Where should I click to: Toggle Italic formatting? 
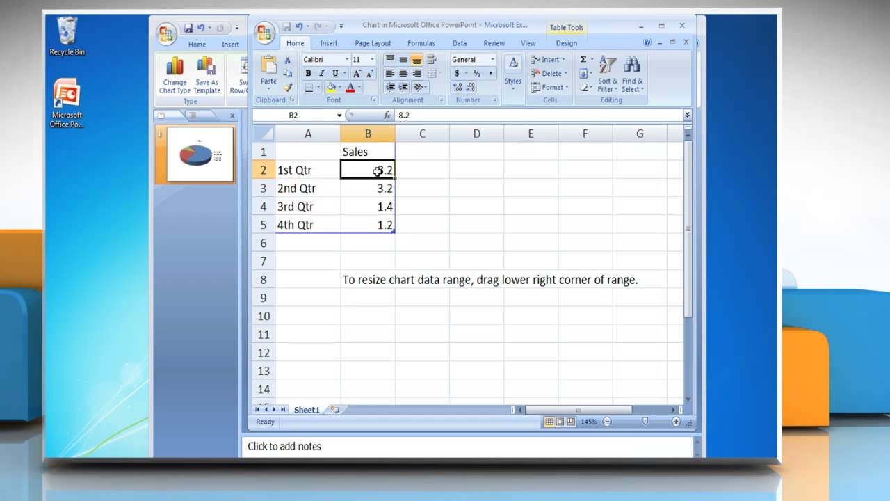(321, 74)
